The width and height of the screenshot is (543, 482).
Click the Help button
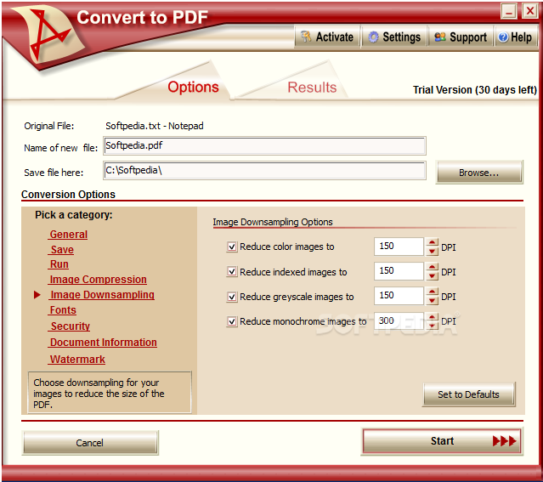[515, 37]
